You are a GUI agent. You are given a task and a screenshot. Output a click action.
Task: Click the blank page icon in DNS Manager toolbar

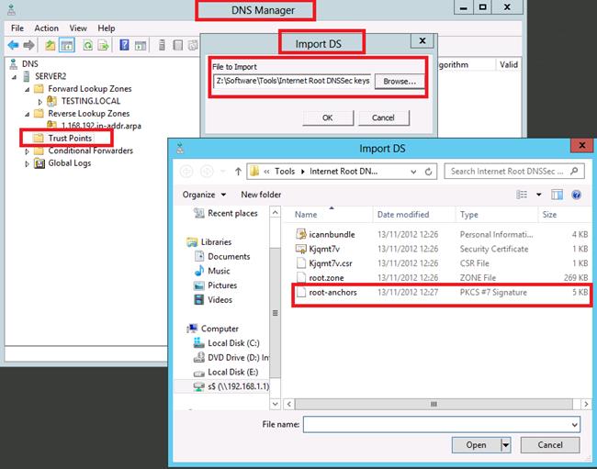coord(177,45)
